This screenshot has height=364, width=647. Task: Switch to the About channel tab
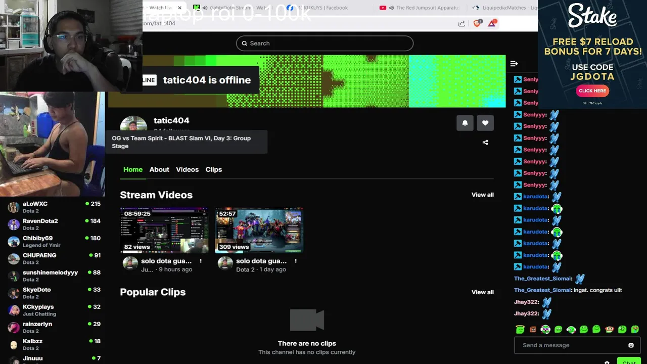pyautogui.click(x=159, y=170)
